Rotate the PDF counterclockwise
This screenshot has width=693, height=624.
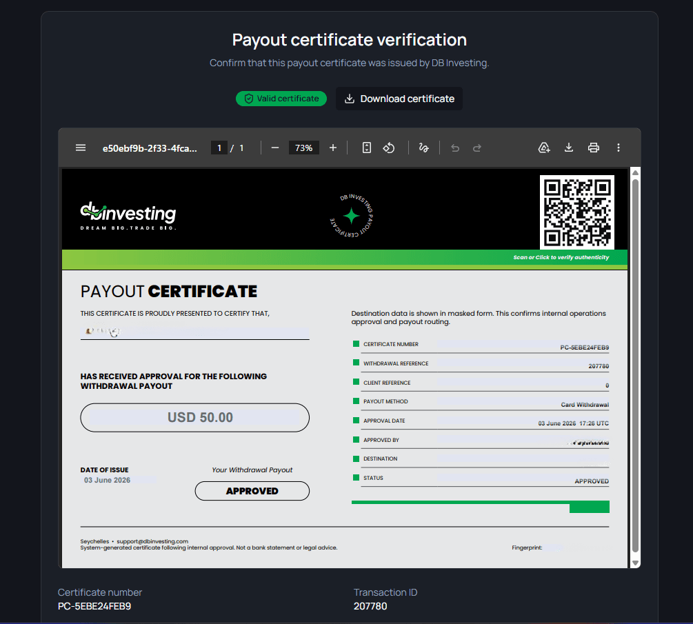(388, 148)
